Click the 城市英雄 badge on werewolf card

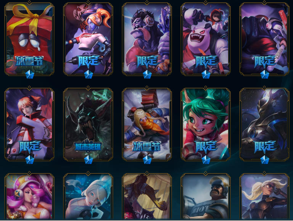[88, 146]
